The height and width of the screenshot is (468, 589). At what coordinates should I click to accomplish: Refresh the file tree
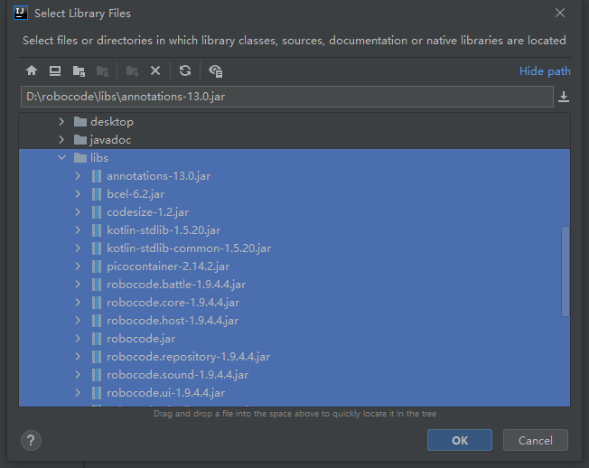pos(185,70)
